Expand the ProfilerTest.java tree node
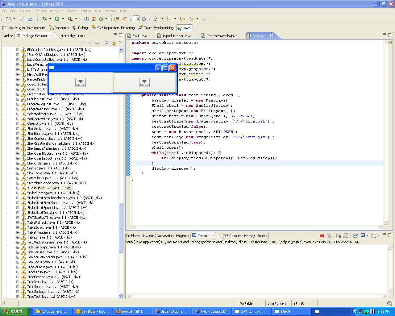 coord(18,99)
